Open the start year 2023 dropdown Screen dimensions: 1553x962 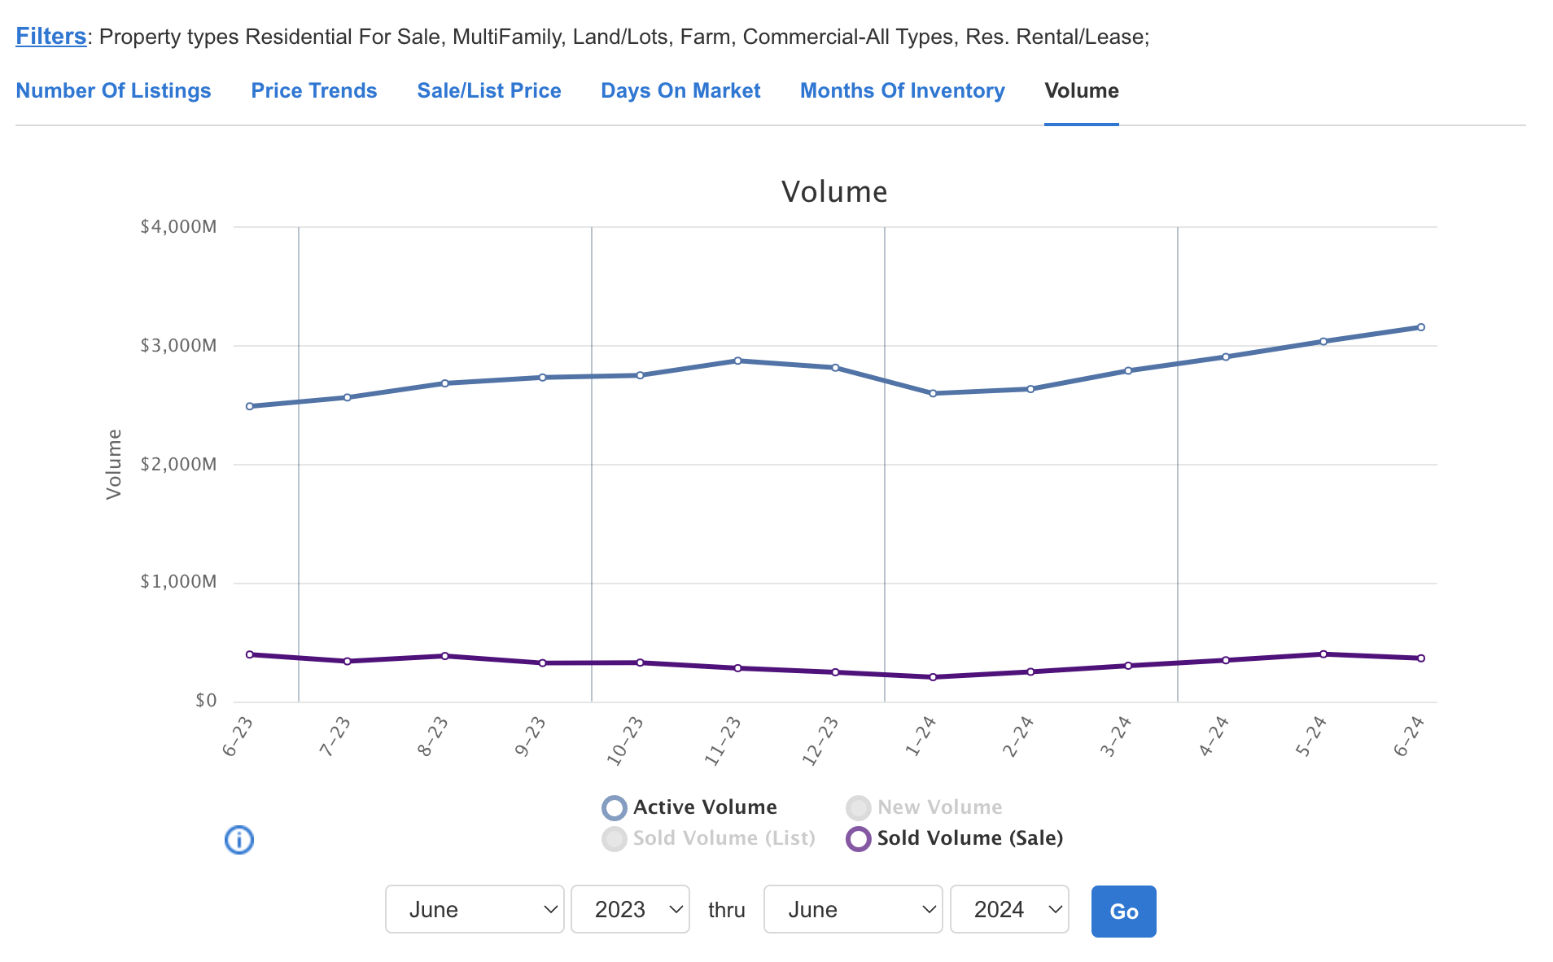(x=630, y=909)
